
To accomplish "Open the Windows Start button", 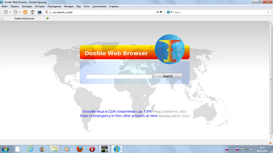I will point(5,149).
